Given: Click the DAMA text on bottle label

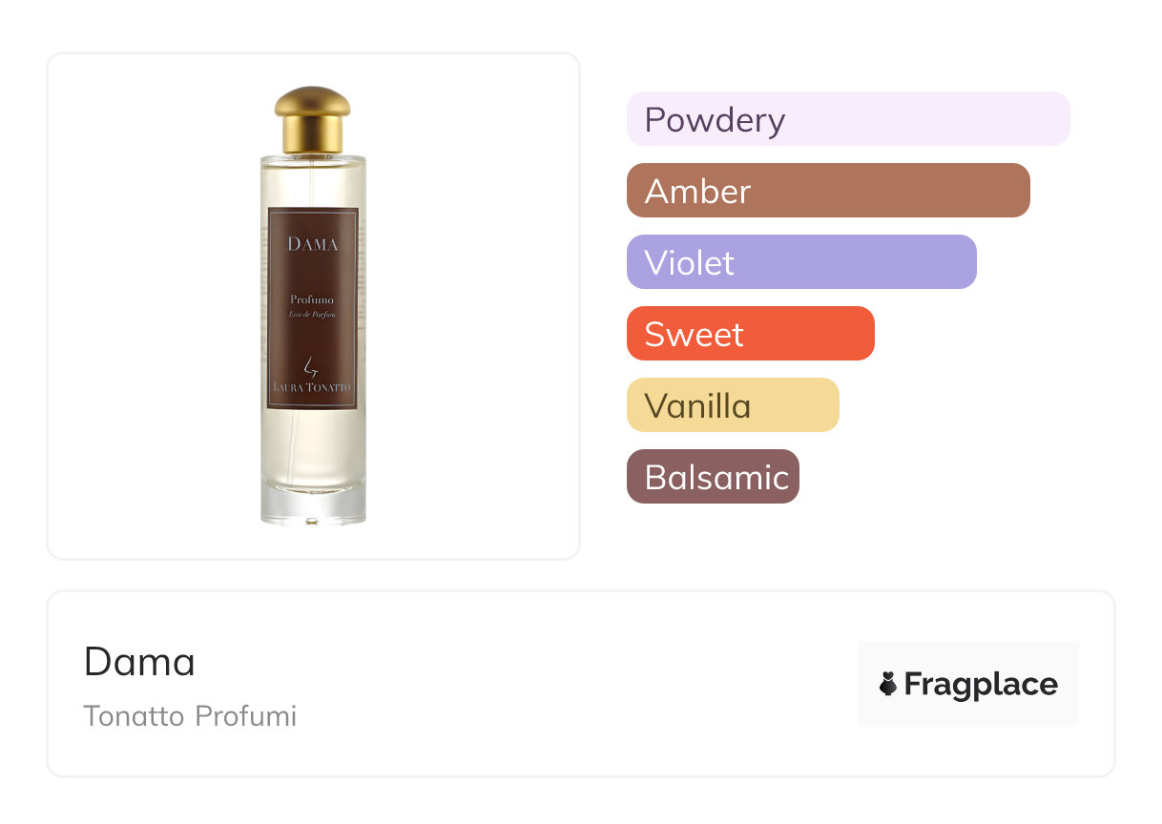Looking at the screenshot, I should pyautogui.click(x=313, y=244).
